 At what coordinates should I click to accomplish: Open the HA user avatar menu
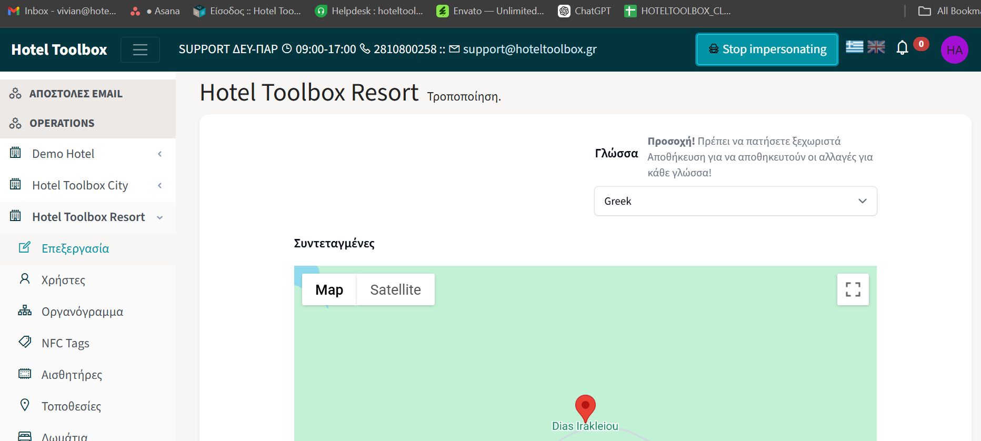[x=954, y=49]
